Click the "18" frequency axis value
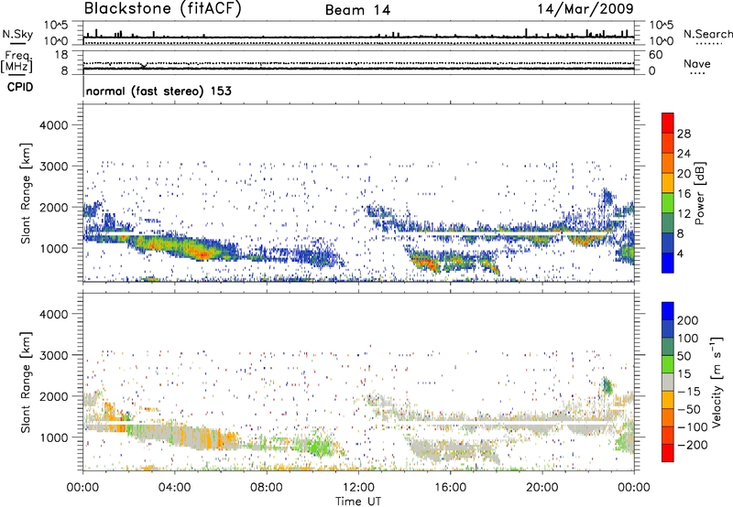This screenshot has height=507, width=733. pyautogui.click(x=61, y=55)
